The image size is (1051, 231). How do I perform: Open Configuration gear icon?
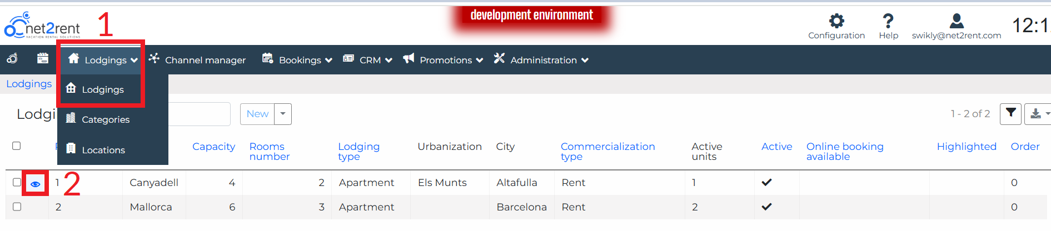(x=836, y=22)
